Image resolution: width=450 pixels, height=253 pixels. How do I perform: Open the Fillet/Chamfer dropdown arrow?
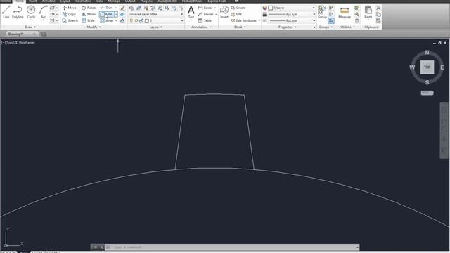pos(116,14)
